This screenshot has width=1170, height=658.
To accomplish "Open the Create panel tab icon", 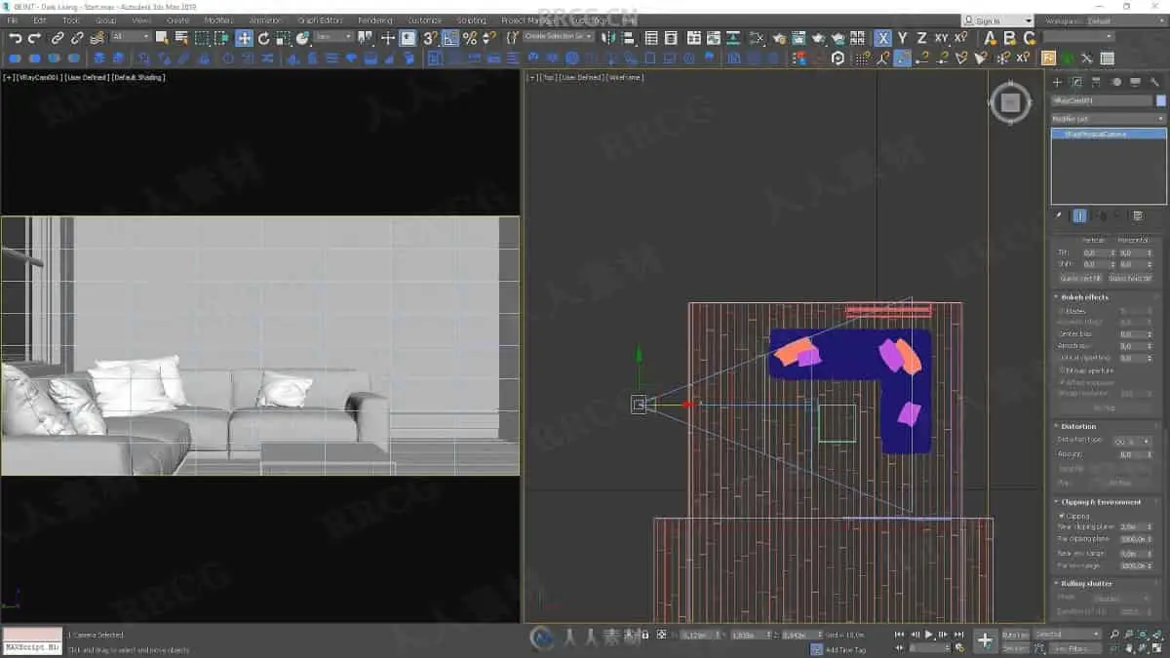I will tap(1057, 82).
